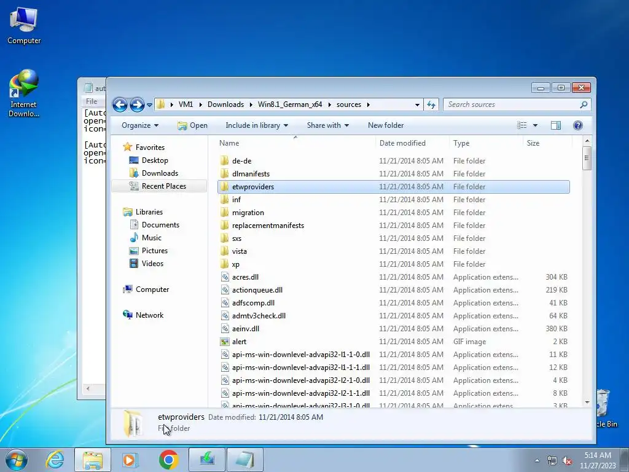
Task: Expand address bar previous locations dropdown
Action: pos(417,104)
